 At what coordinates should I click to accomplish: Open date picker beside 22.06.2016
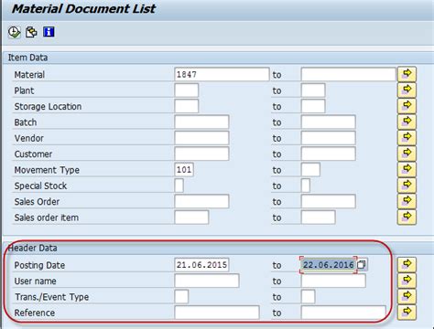click(362, 264)
